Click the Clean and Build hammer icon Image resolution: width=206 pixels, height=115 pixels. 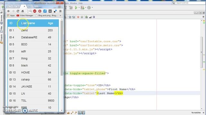pos(71,8)
